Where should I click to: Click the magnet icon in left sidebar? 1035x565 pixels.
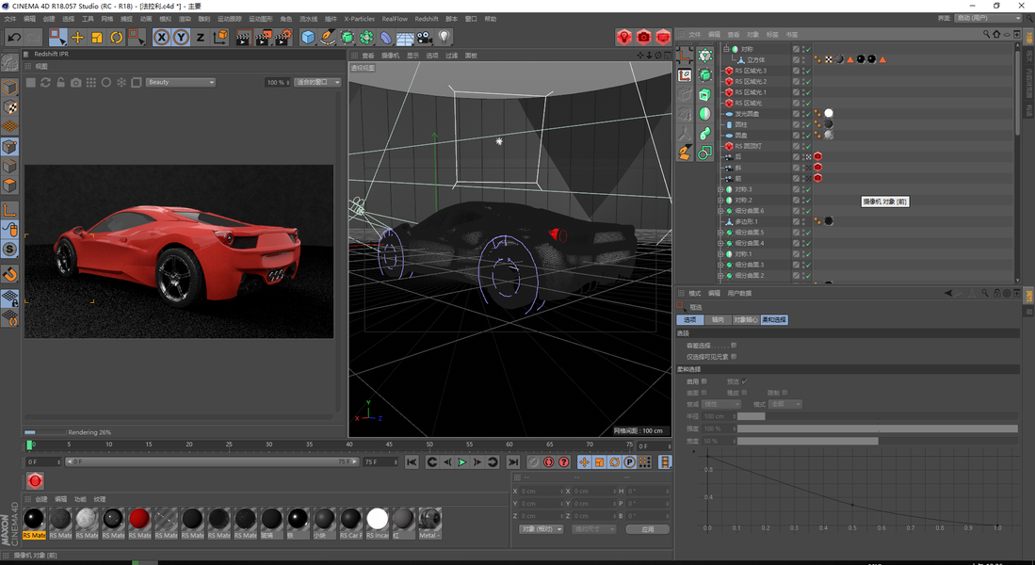[x=10, y=273]
